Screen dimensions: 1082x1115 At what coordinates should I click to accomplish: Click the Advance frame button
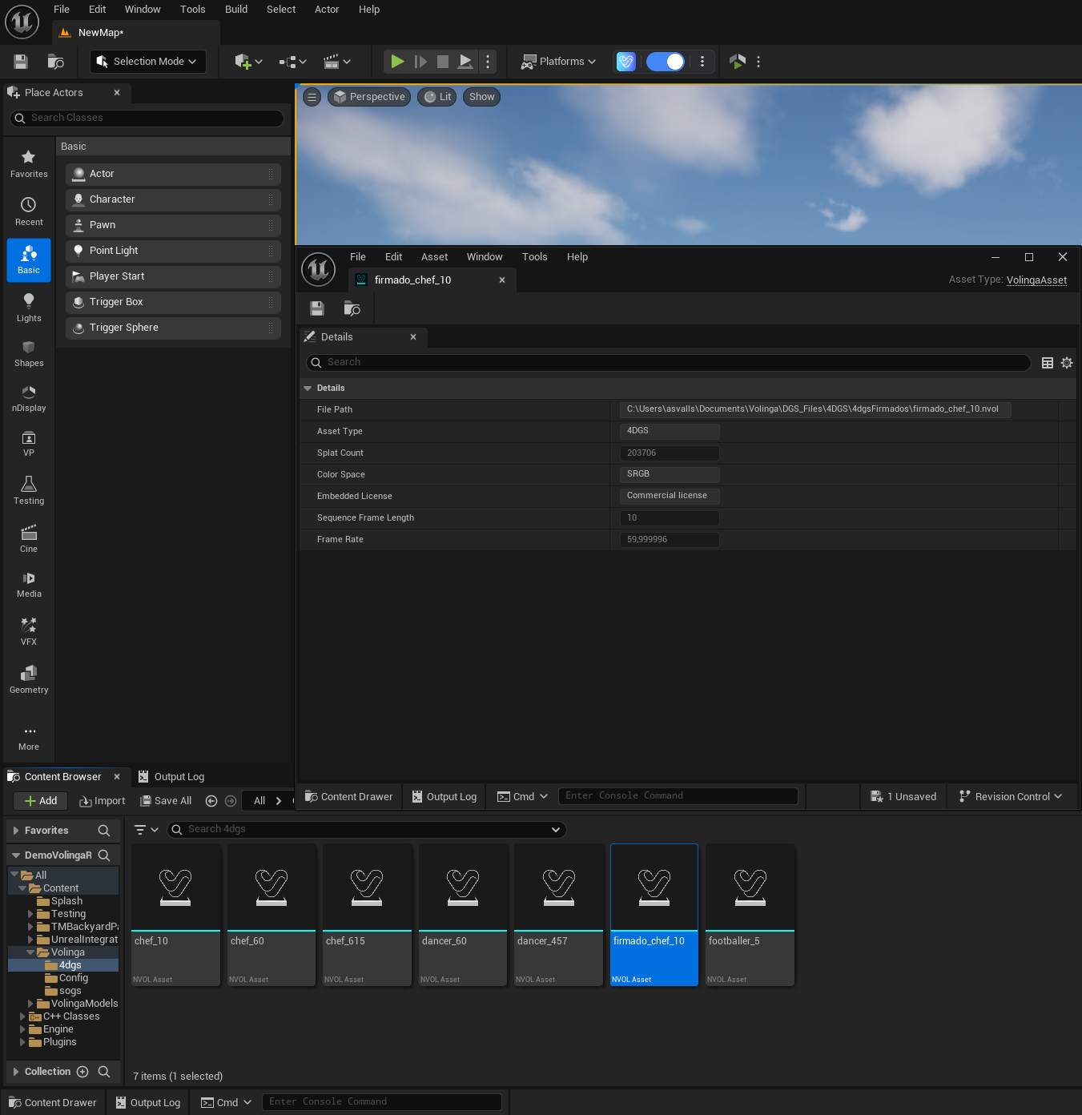(420, 62)
